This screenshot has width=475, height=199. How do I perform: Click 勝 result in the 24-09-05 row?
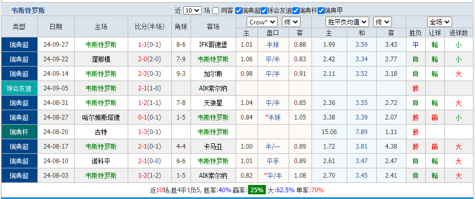pyautogui.click(x=415, y=88)
